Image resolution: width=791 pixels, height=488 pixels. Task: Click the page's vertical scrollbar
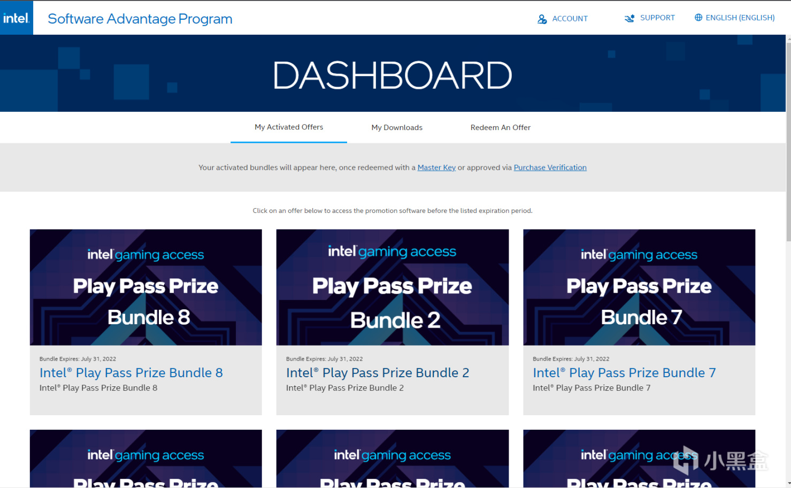click(x=788, y=142)
